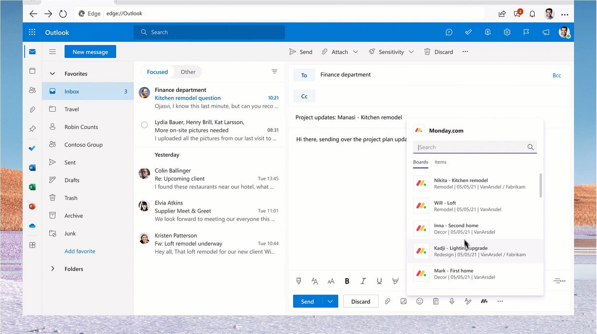Insert a picture into the message
597x334 pixels.
tap(403, 301)
